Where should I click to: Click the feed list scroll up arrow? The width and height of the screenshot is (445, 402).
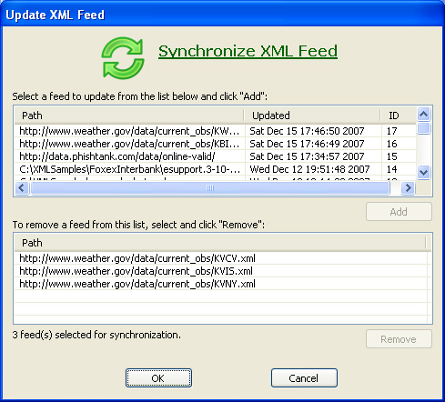[x=423, y=115]
